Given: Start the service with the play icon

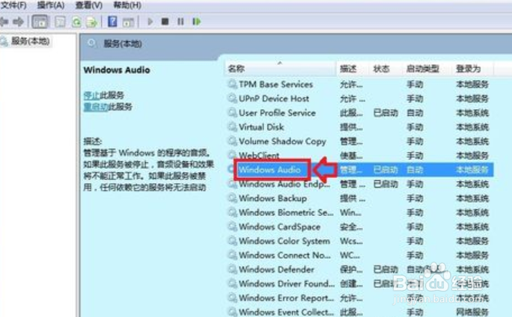Looking at the screenshot, I should pyautogui.click(x=150, y=22).
